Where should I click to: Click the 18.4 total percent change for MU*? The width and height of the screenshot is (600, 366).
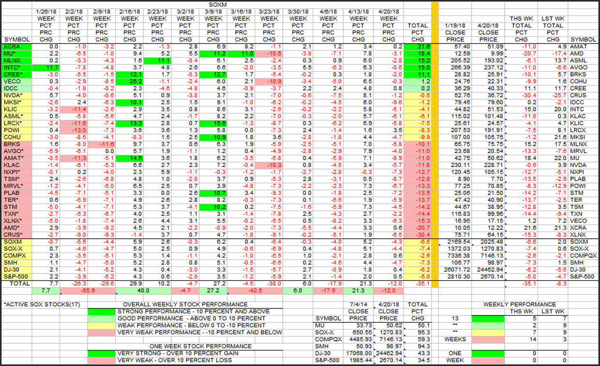(x=417, y=53)
